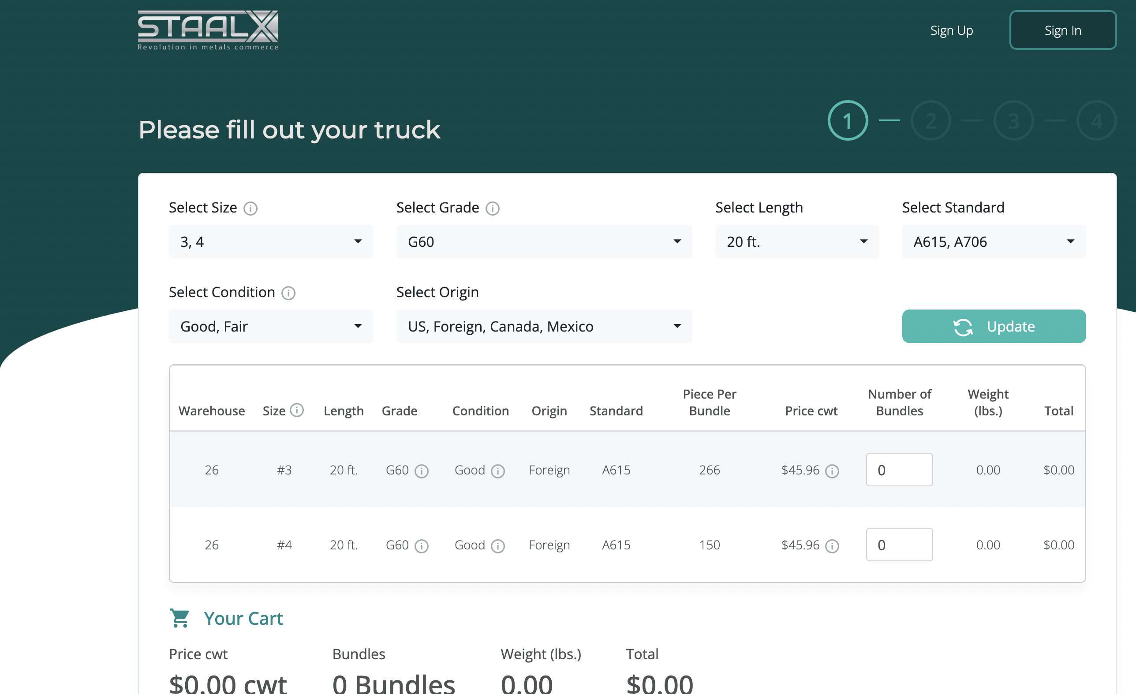
Task: Open the Select Length 20 ft. dropdown
Action: tap(797, 242)
